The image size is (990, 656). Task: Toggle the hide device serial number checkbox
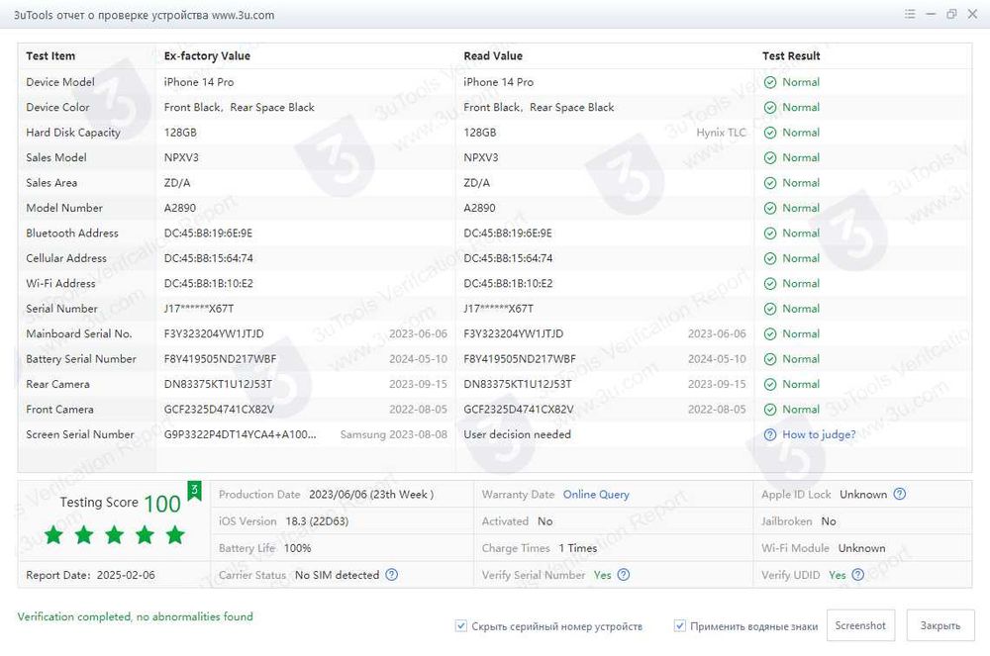[x=461, y=625]
